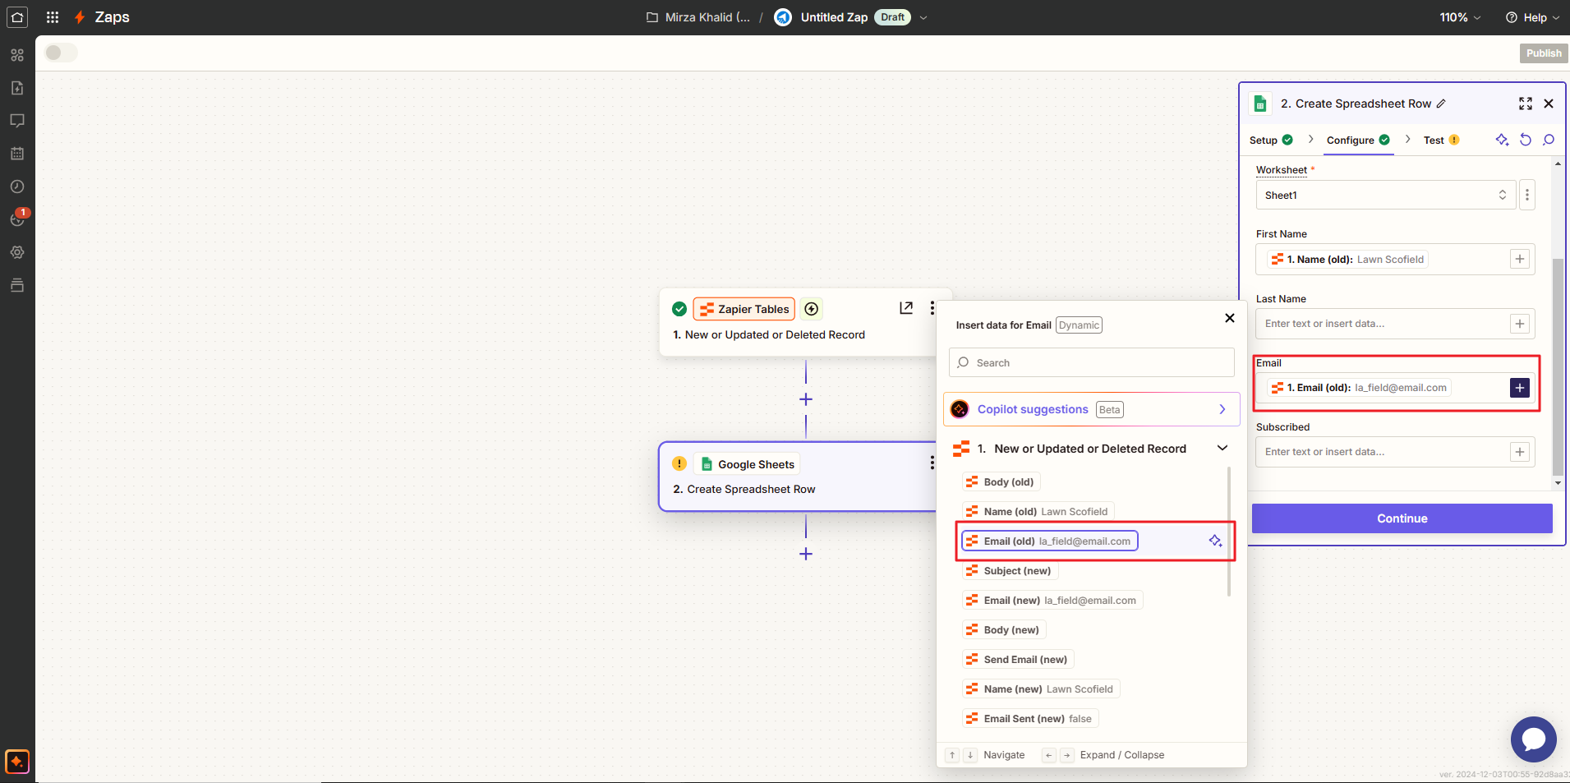The height and width of the screenshot is (783, 1570).
Task: Rename step using pencil icon
Action: click(x=1441, y=104)
